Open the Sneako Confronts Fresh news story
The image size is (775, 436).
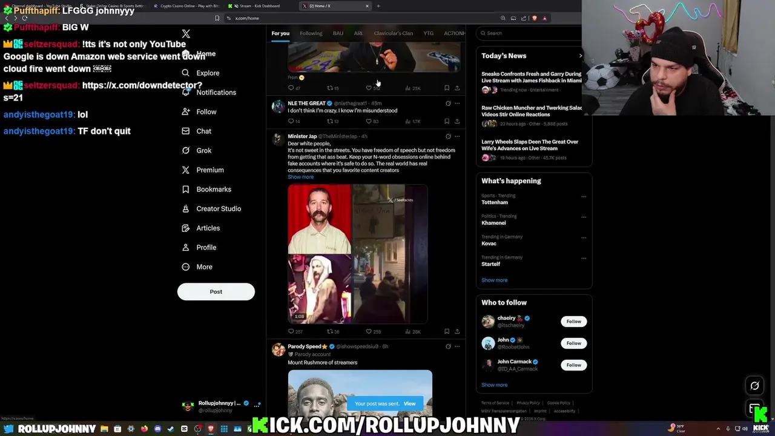click(531, 81)
